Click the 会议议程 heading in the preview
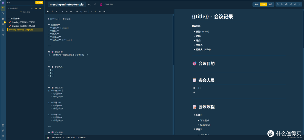Viewport: 304px width, 140px height. coord(207,107)
